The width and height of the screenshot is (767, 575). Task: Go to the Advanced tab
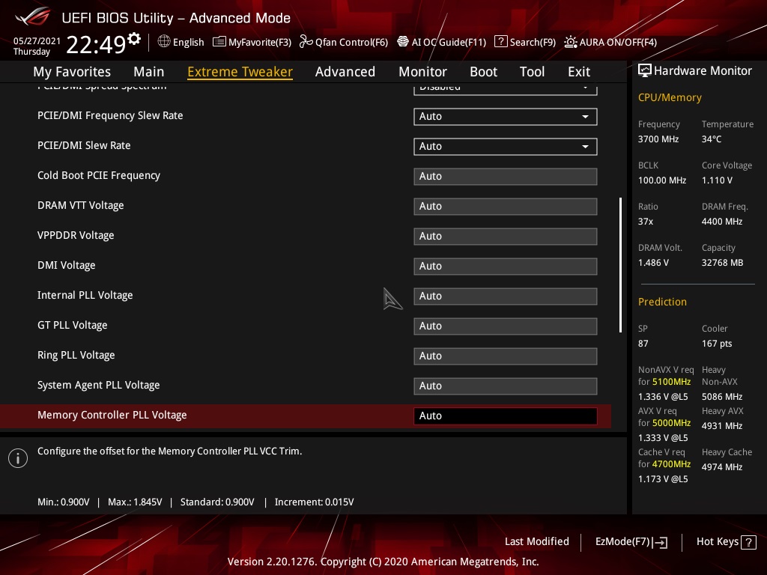pos(345,72)
